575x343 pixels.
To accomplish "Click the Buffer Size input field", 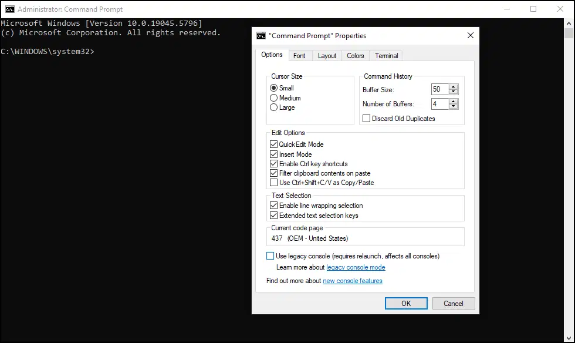I will 440,89.
